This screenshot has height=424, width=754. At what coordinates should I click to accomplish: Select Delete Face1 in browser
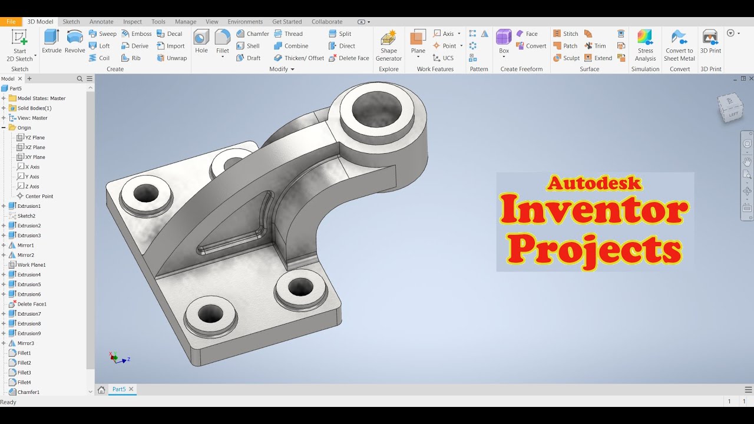click(x=27, y=304)
